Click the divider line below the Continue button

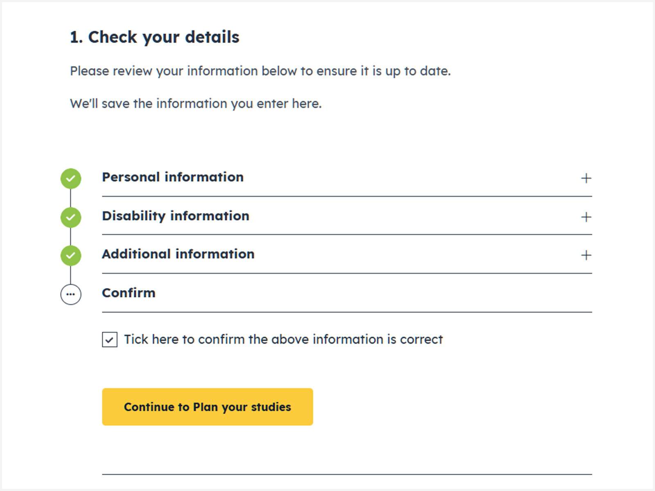[x=347, y=474]
